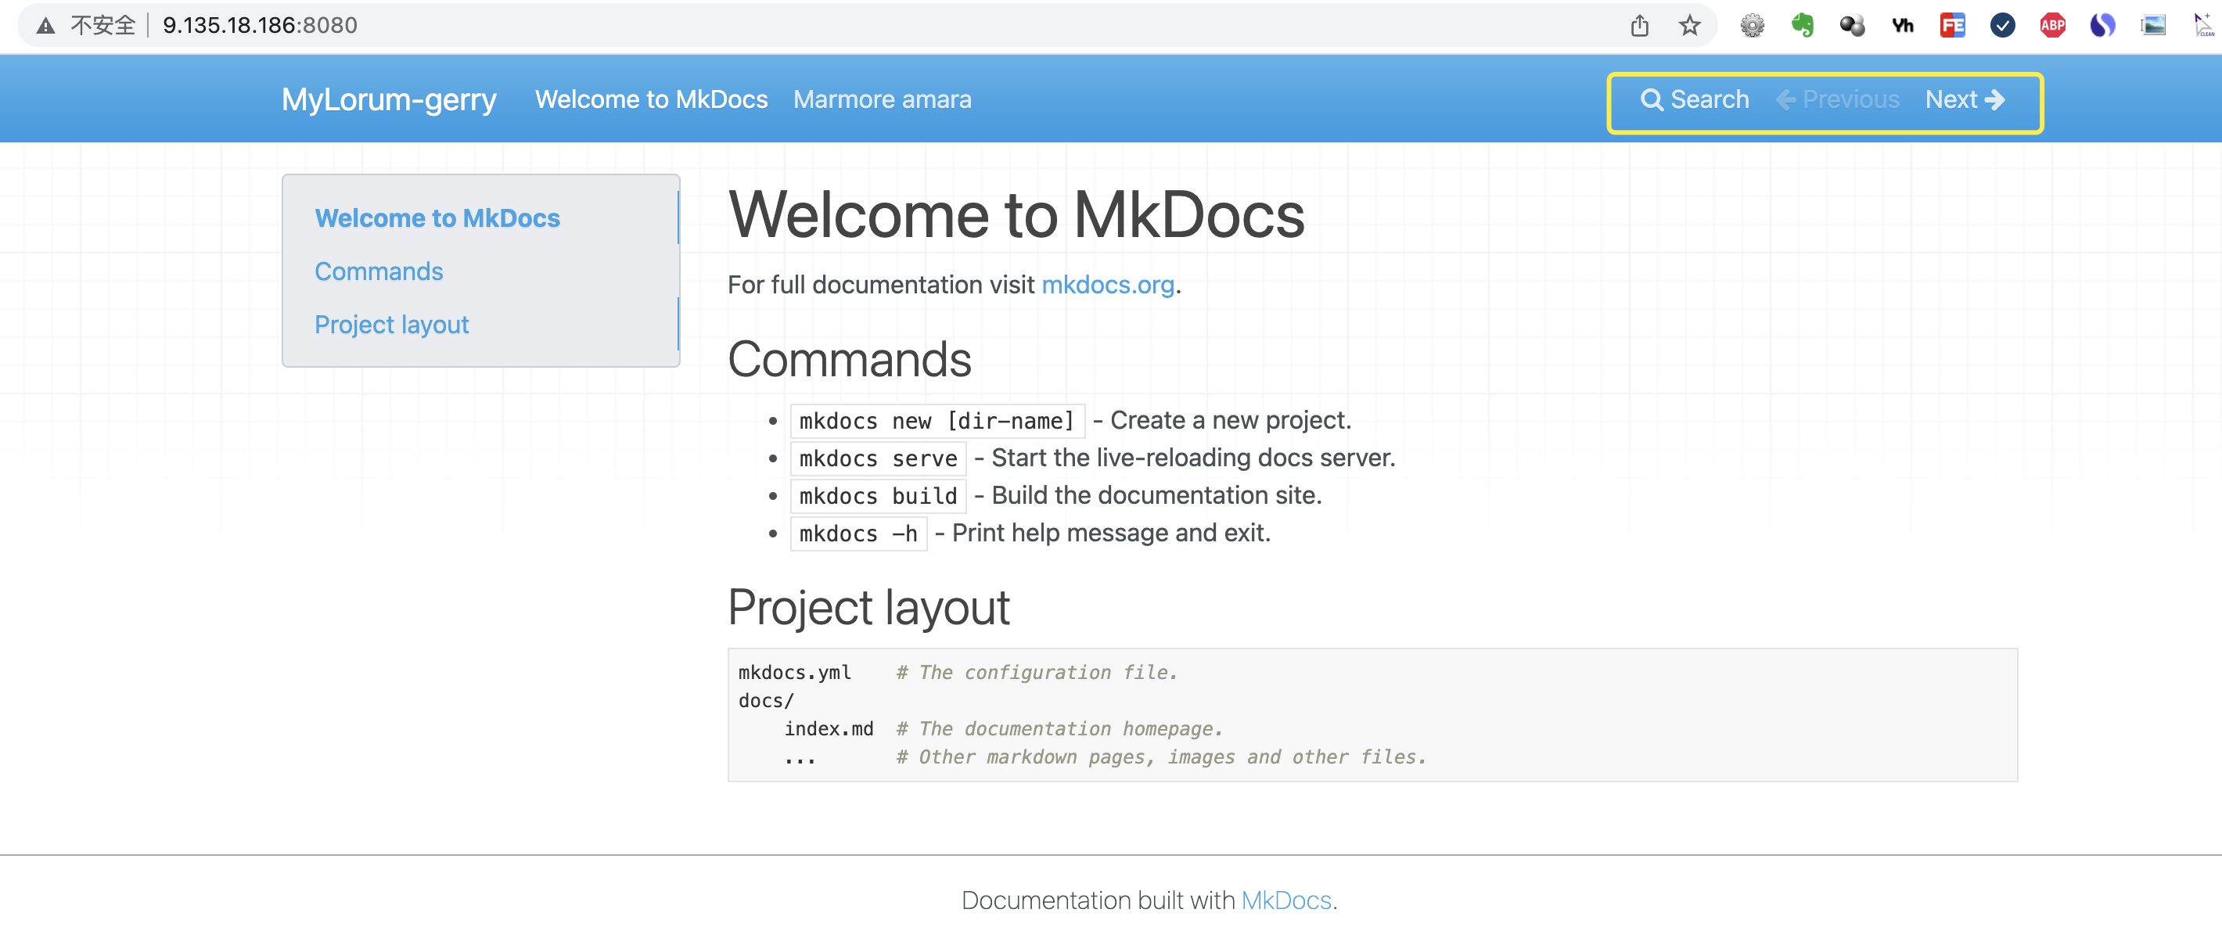Click the Project layout section heading
2222x945 pixels.
868,607
